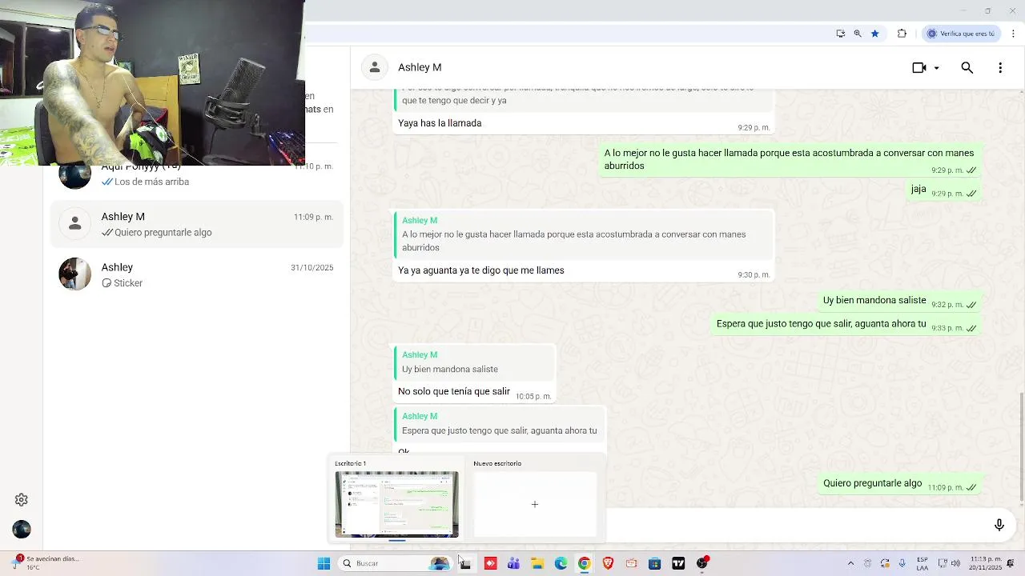The image size is (1025, 576).
Task: Open Ashley M contact profile picture
Action: tap(374, 67)
